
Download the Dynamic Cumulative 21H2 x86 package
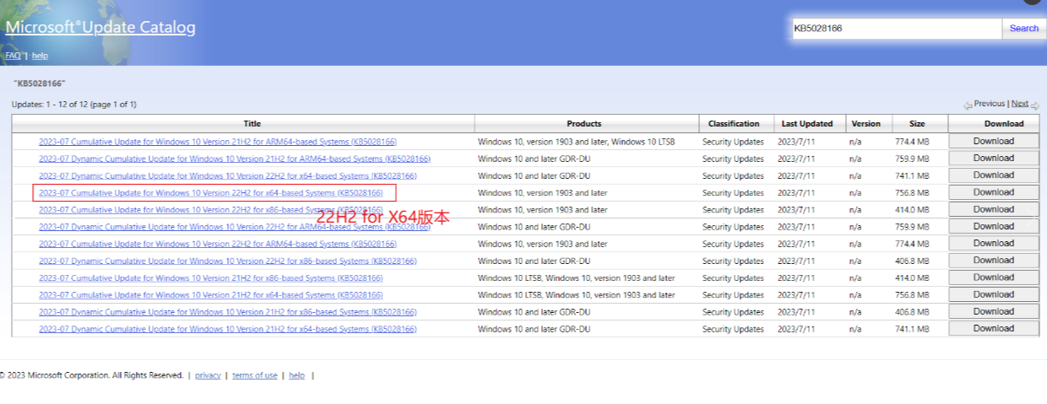994,311
